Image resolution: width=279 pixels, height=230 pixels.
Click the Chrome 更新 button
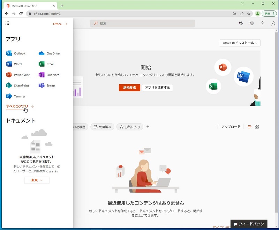(x=269, y=14)
